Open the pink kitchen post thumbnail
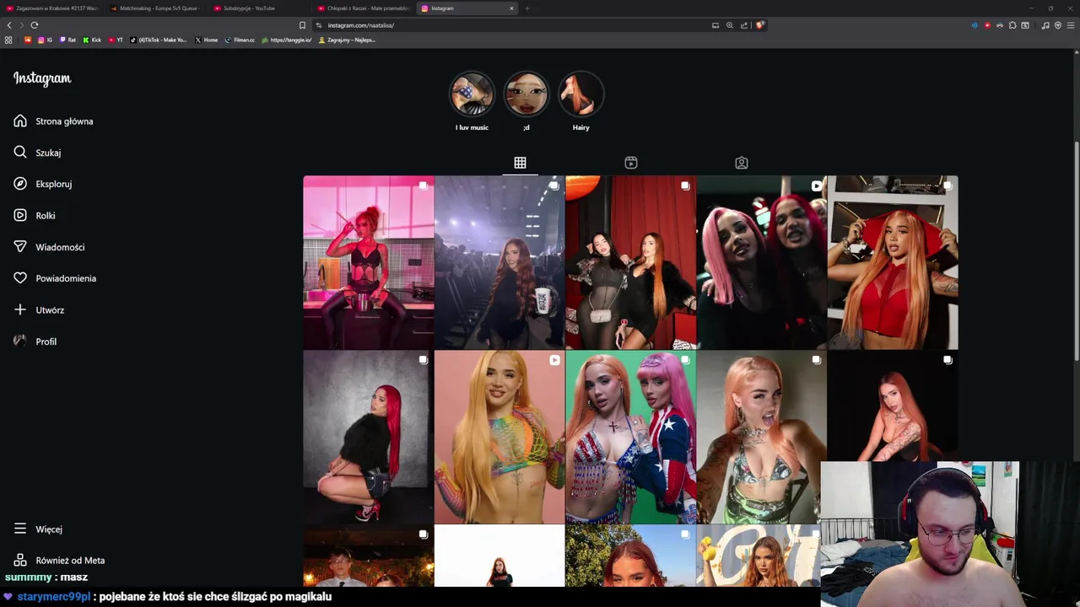This screenshot has width=1080, height=607. pos(369,262)
